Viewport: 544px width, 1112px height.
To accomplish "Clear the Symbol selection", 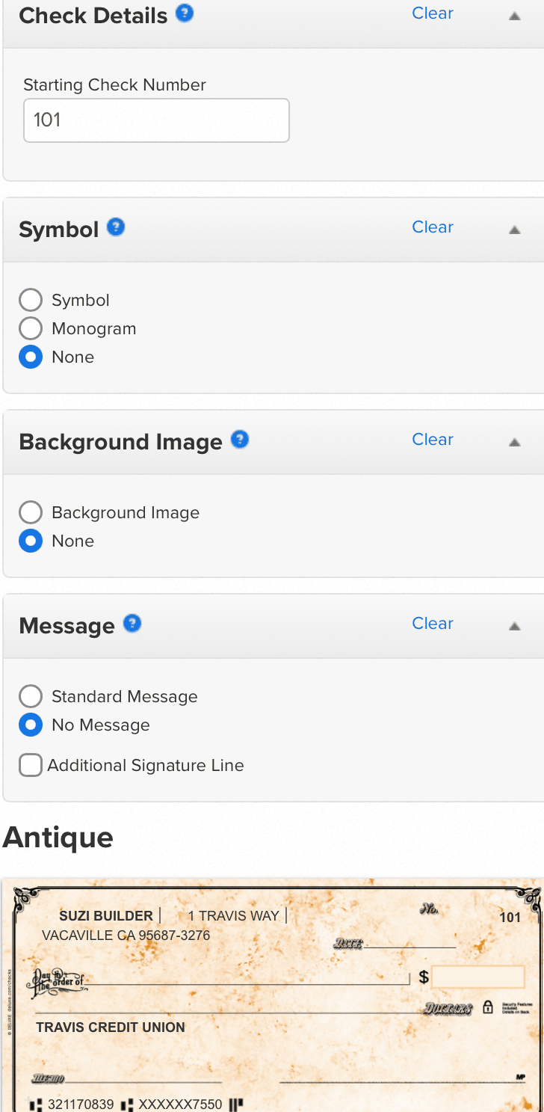I will (x=433, y=227).
